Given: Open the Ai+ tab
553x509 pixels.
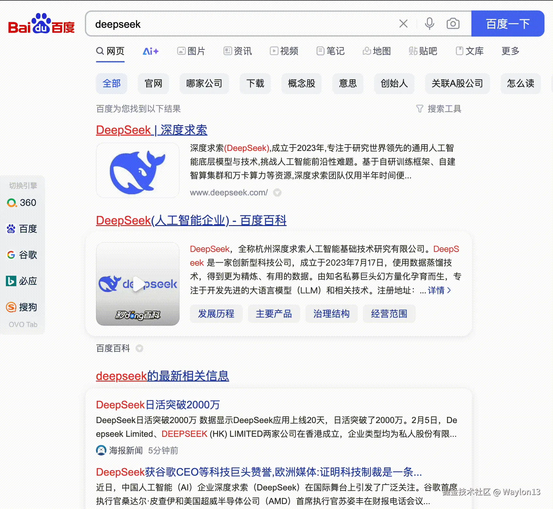Looking at the screenshot, I should (x=151, y=51).
